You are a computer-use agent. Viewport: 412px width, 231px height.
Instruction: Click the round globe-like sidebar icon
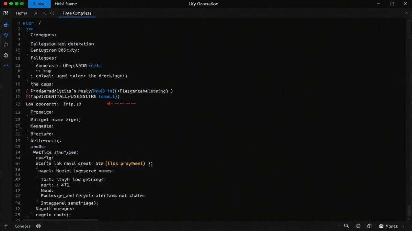pos(6,55)
